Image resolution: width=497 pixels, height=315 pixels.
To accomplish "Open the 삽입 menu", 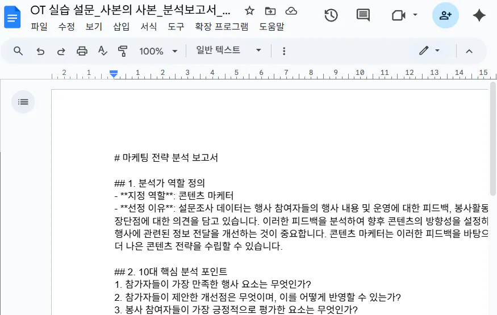I will (x=122, y=27).
